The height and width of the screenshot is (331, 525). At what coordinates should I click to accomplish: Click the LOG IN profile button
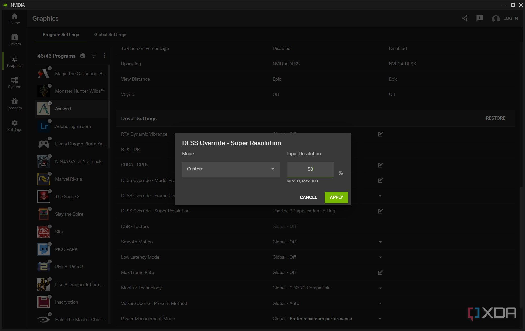505,18
